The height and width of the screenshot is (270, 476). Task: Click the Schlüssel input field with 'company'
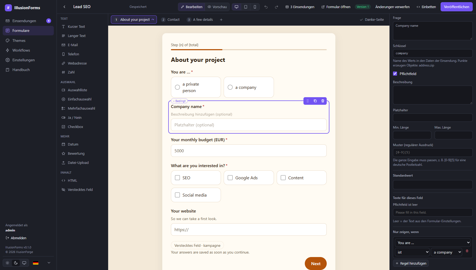click(x=433, y=53)
